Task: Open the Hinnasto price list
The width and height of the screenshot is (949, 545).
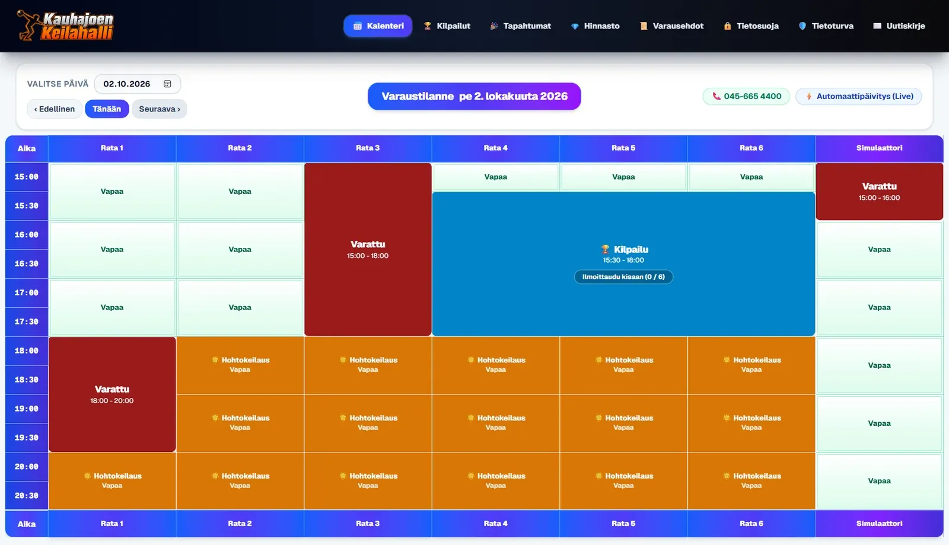Action: pos(595,26)
